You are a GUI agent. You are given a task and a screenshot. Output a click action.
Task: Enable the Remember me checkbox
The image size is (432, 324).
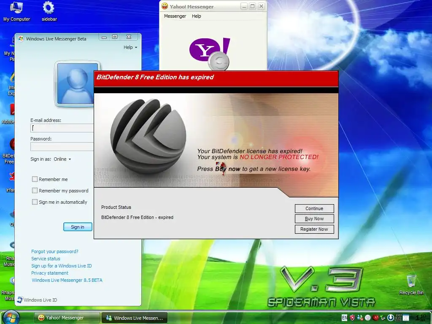tap(35, 179)
